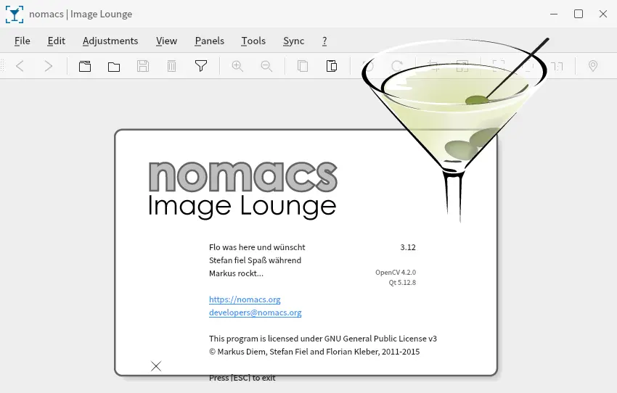Image resolution: width=617 pixels, height=393 pixels.
Task: Open a file with the toolbar icon
Action: [x=85, y=66]
